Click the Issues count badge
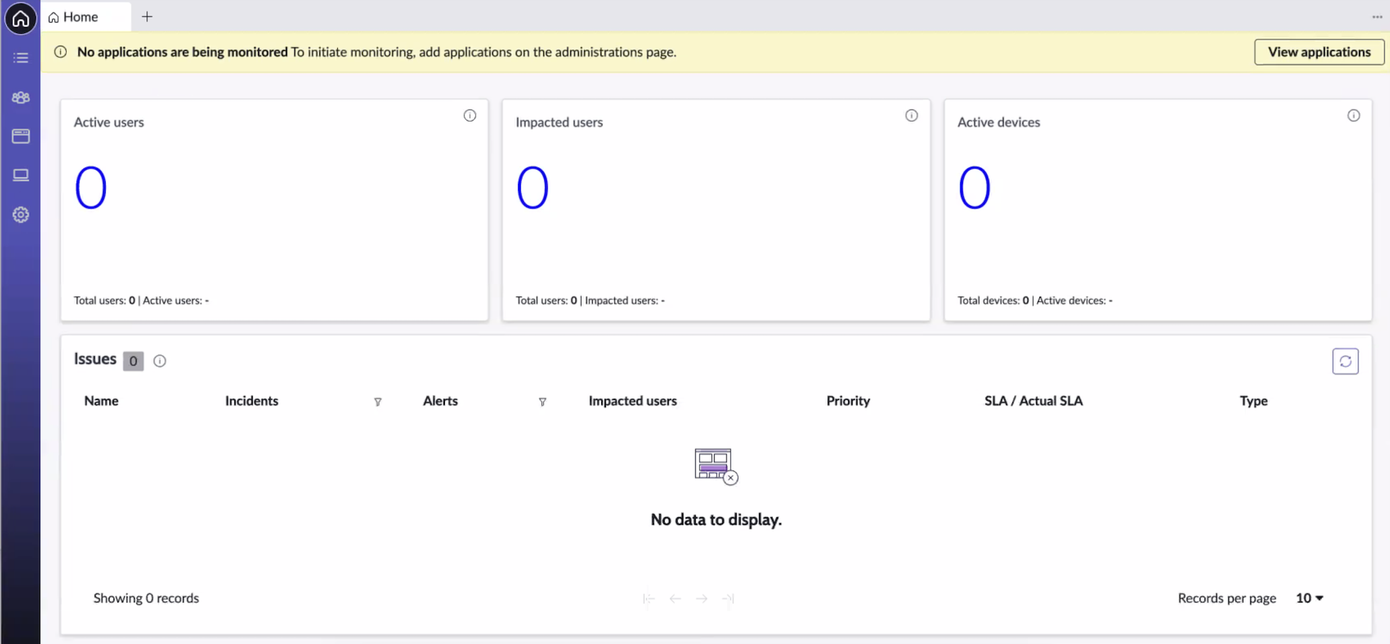 coord(133,361)
